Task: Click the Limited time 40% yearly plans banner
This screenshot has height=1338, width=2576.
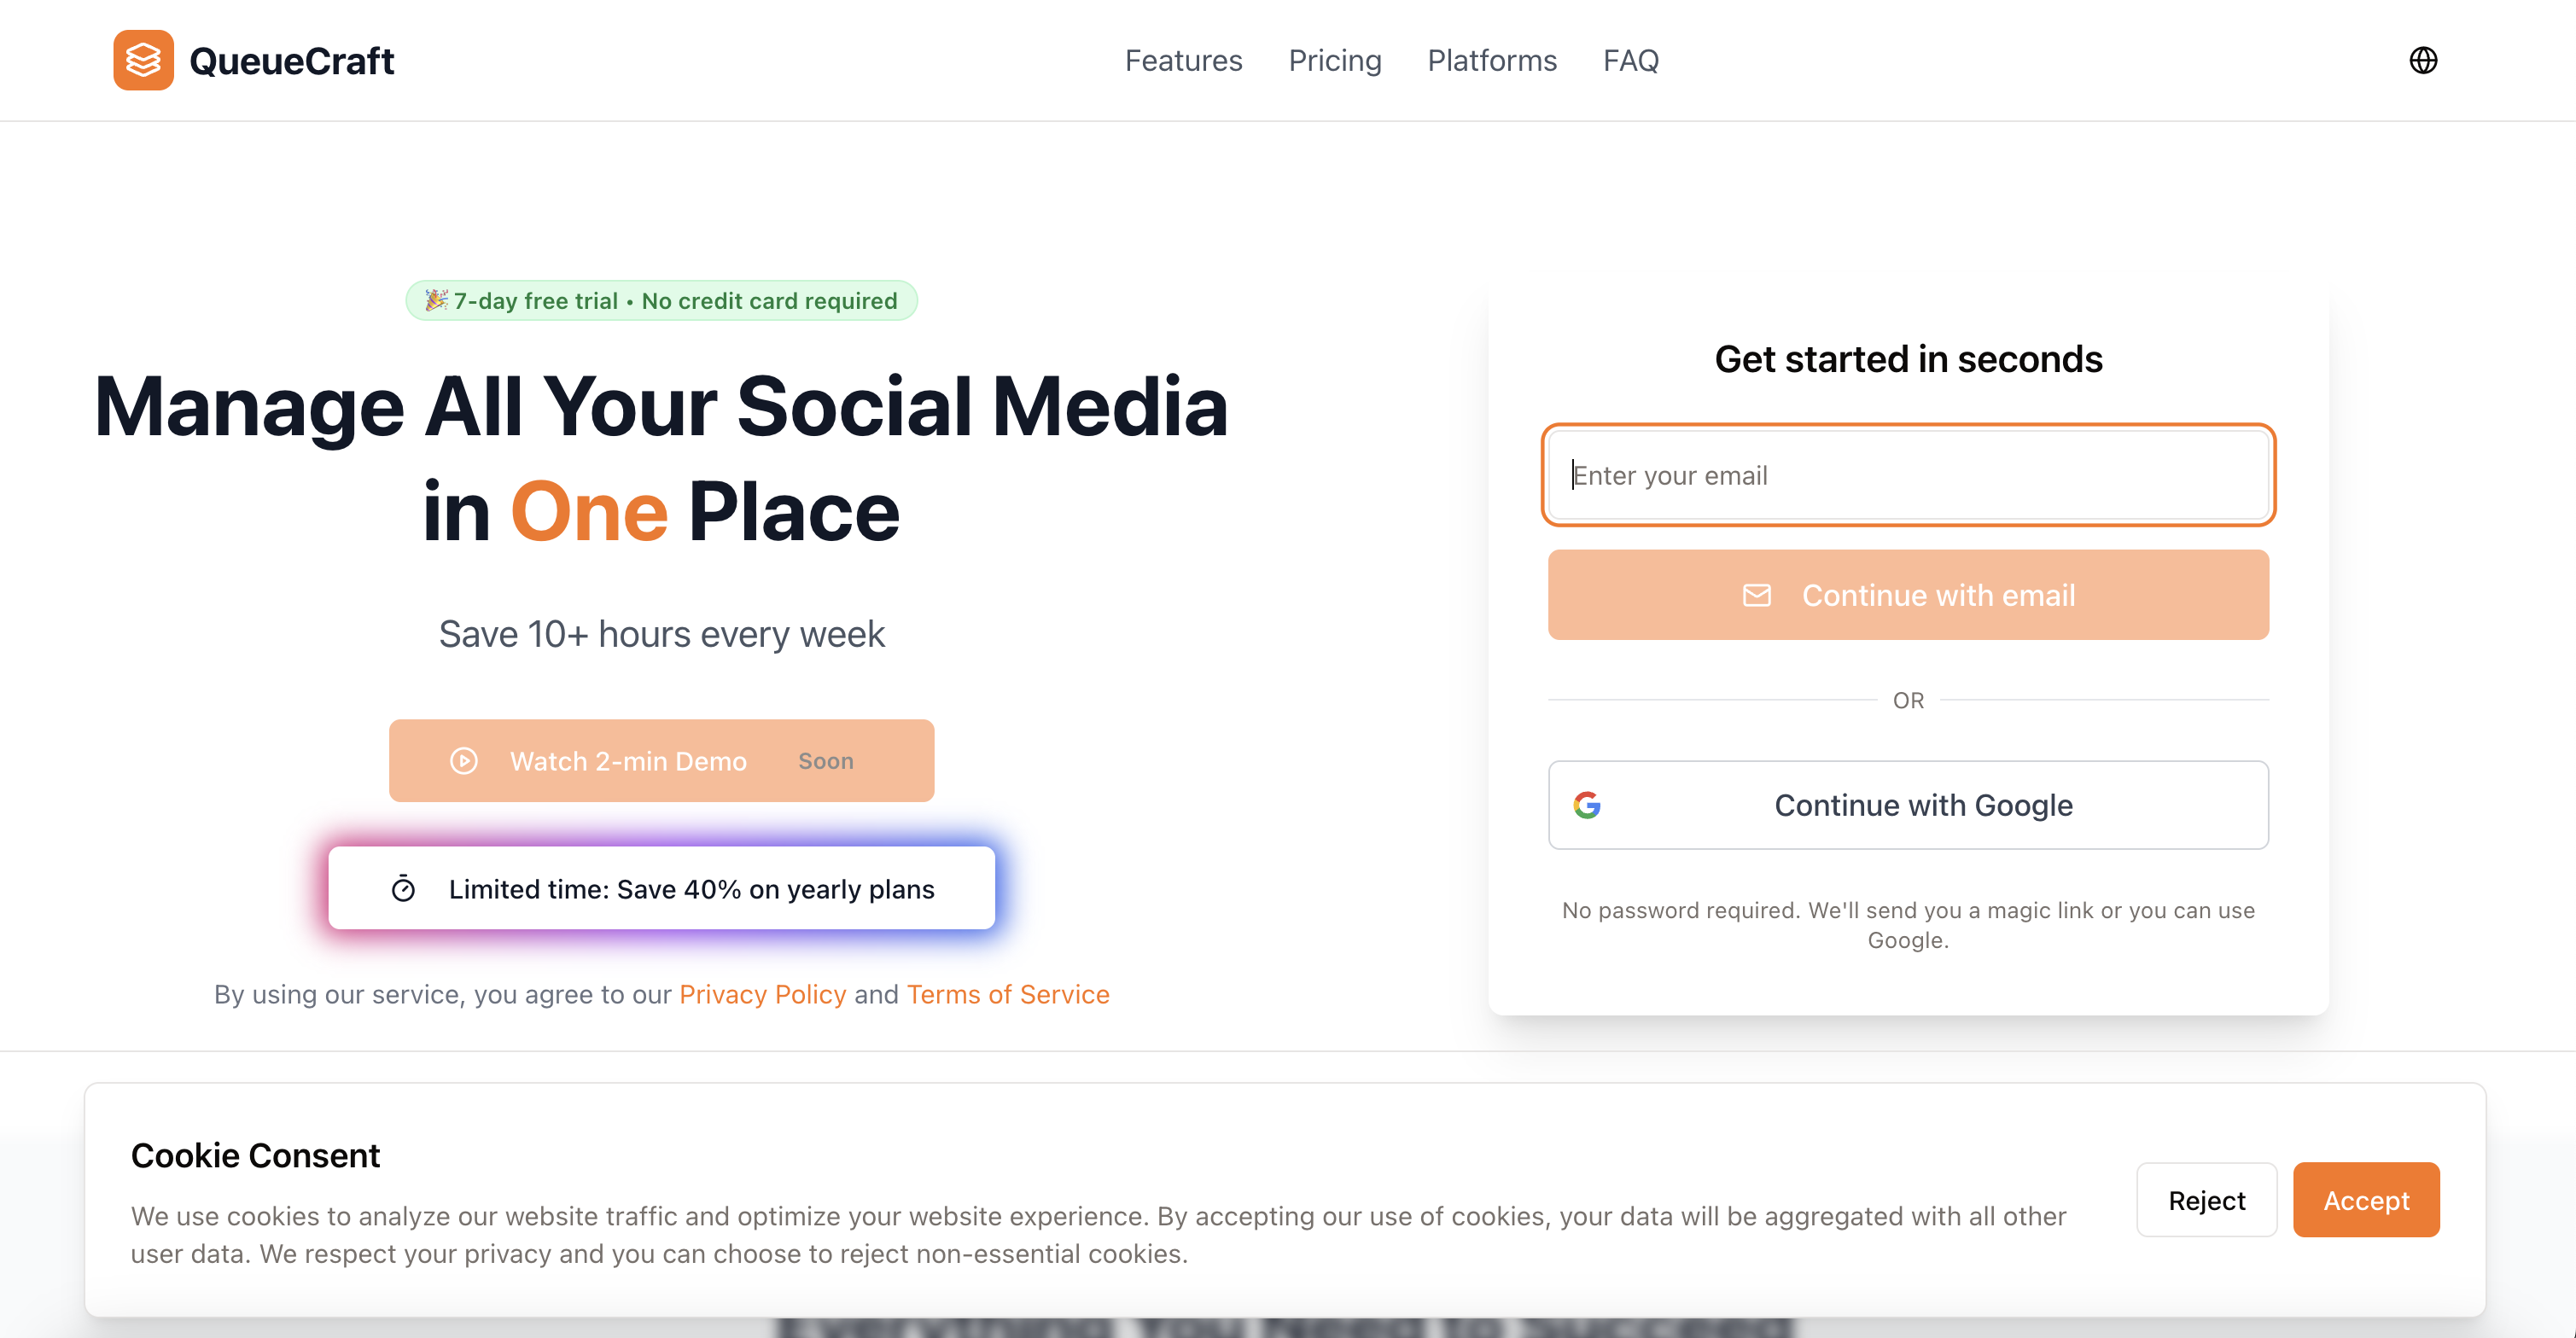Action: coord(690,888)
